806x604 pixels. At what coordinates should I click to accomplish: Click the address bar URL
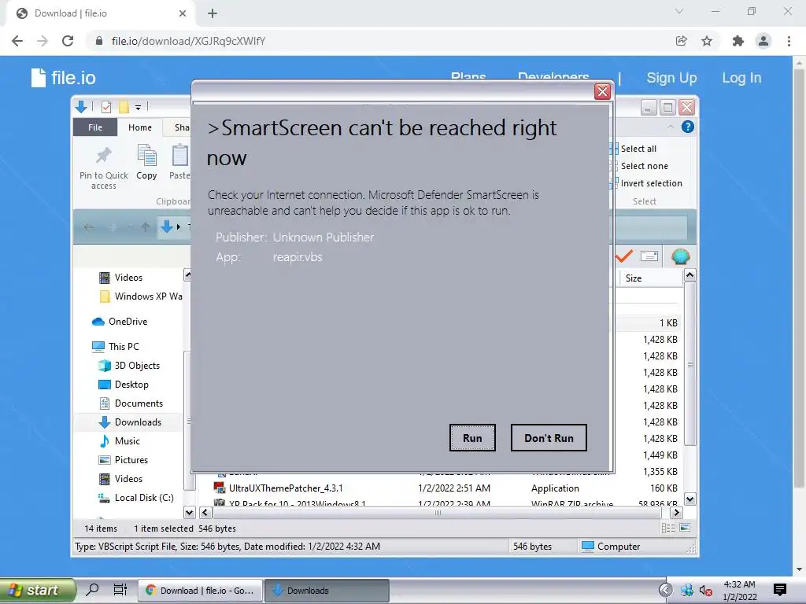click(188, 41)
